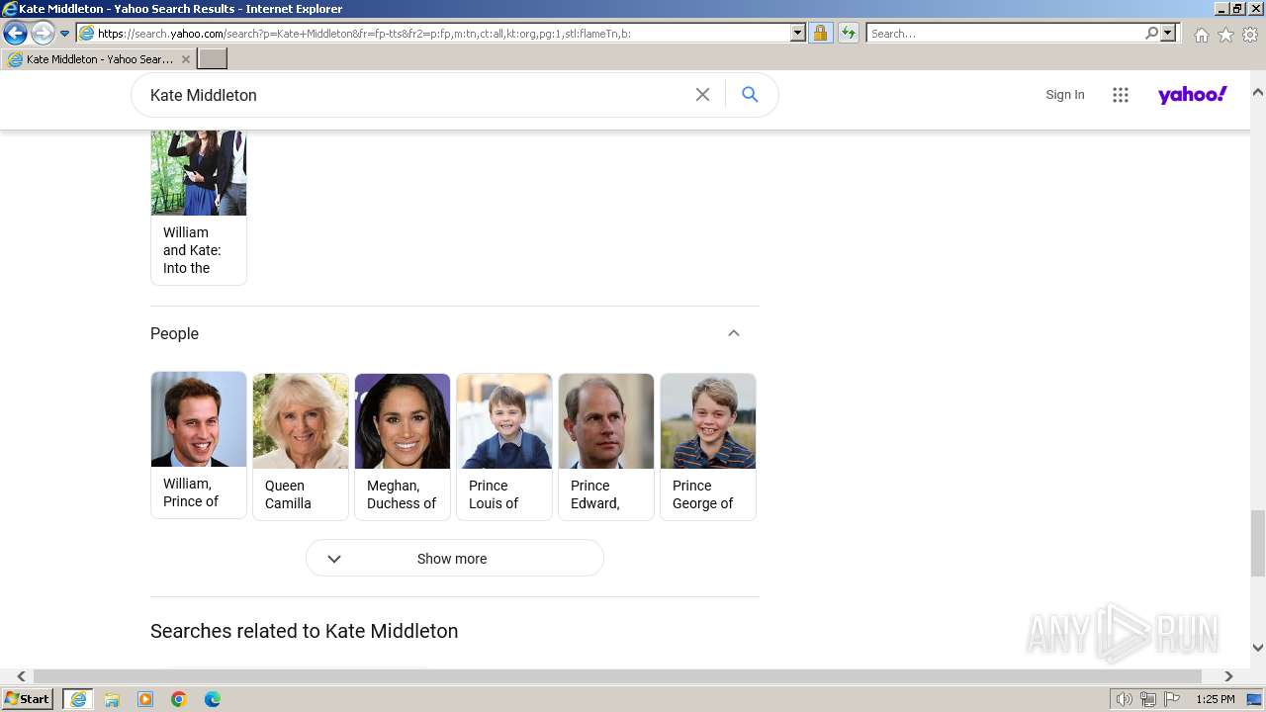Viewport: 1266px width, 712px height.
Task: Click the 1:25 PM system clock
Action: coord(1216,699)
